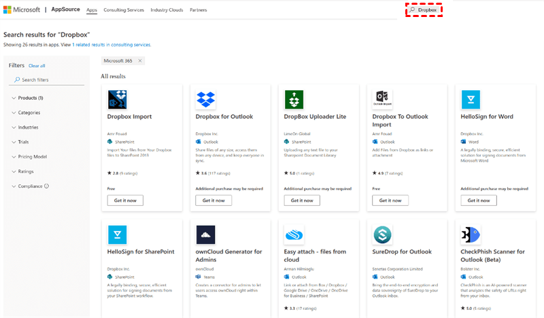Screen dimensions: 544x318
Task: Click Easy attach cloud icon
Action: tap(294, 235)
